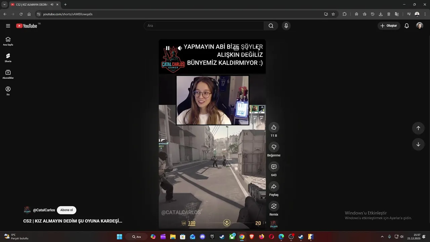The height and width of the screenshot is (242, 430).
Task: Open the browser home page
Action: tap(29, 14)
